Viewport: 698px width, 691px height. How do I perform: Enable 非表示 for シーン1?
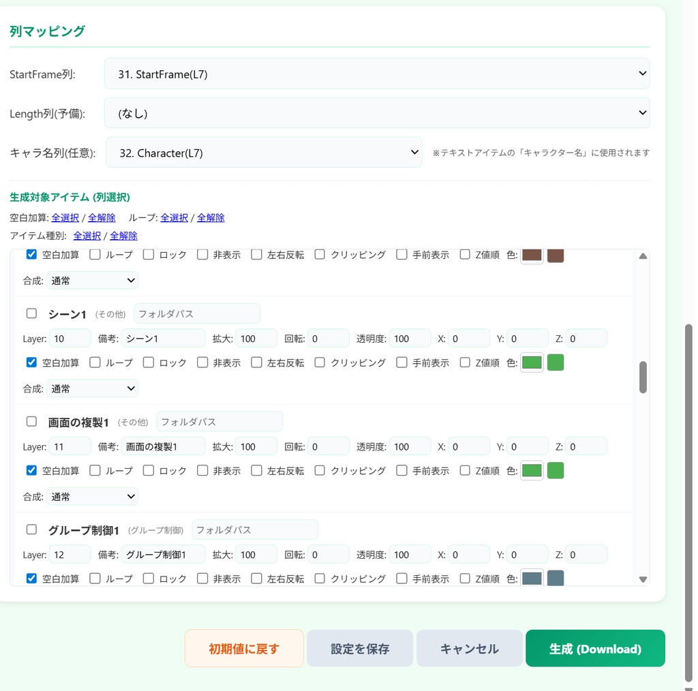(x=202, y=362)
